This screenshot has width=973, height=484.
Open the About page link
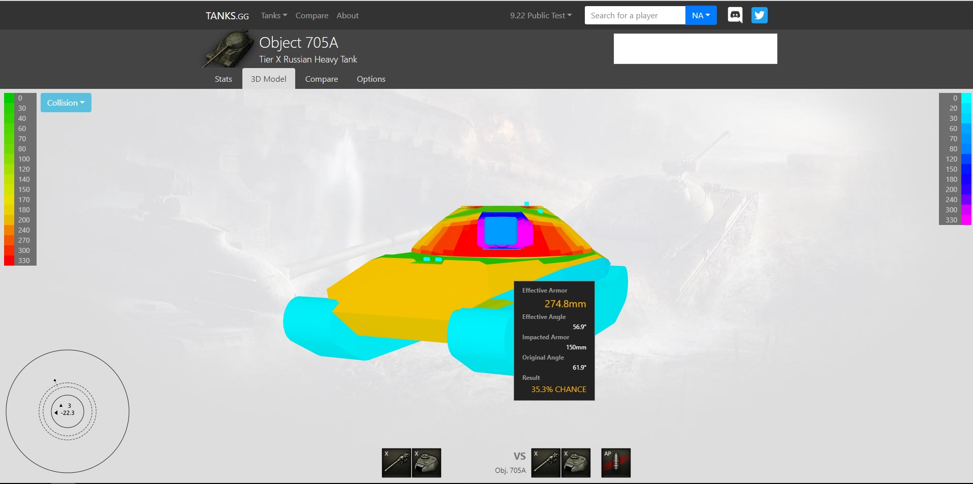pyautogui.click(x=348, y=16)
